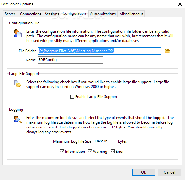Image resolution: width=185 pixels, height=180 pixels.
Task: Click the Configuration File user document icon
Action: (18, 34)
